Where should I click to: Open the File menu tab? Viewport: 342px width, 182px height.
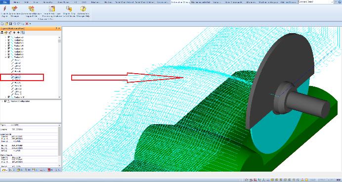click(x=5, y=2)
